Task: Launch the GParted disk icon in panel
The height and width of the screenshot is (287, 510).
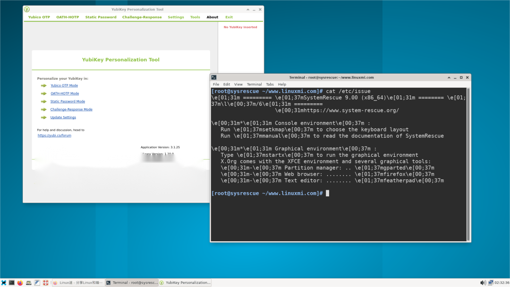Action: [29, 283]
